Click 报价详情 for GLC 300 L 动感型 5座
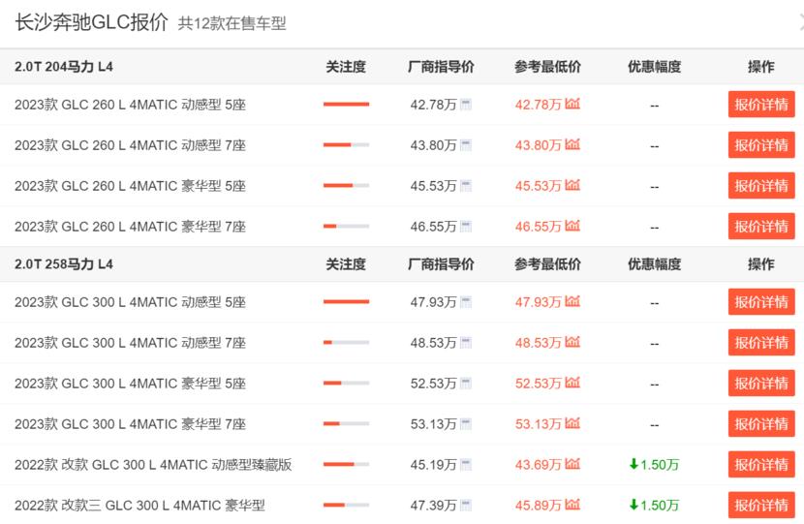 (x=761, y=302)
